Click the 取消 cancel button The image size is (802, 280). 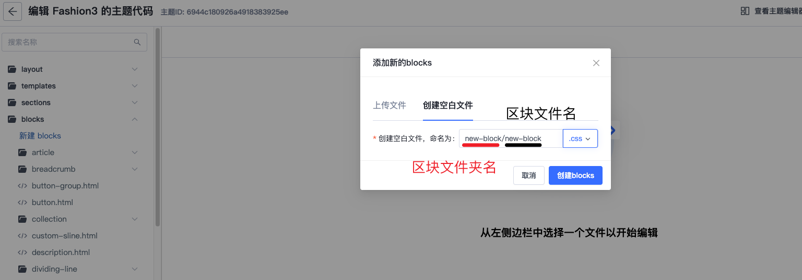tap(528, 175)
